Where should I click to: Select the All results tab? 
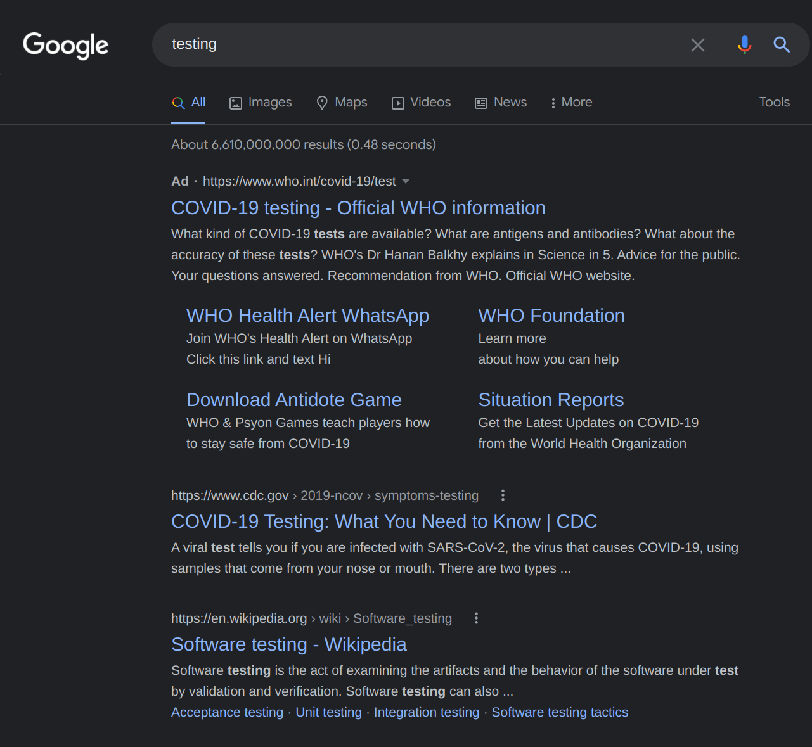click(189, 103)
